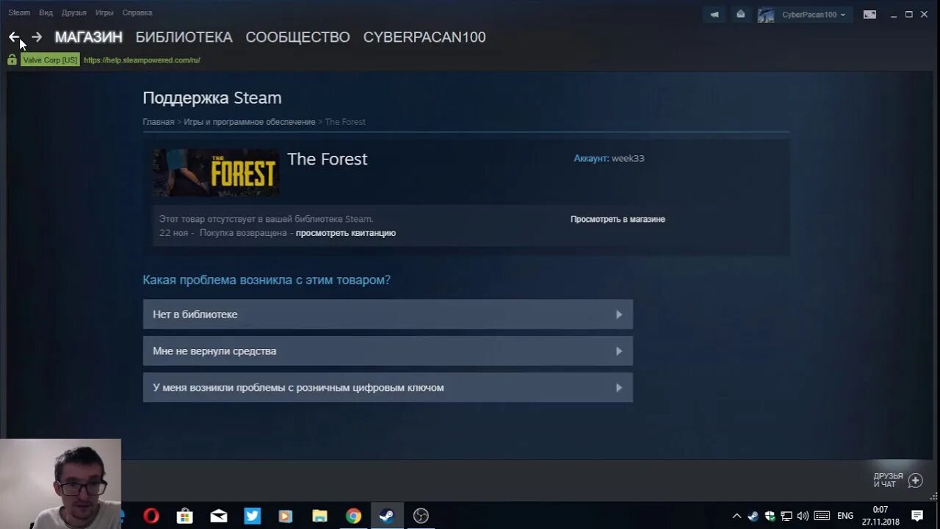The width and height of the screenshot is (940, 529).
Task: Click the help.steampowered.com URL
Action: [x=142, y=60]
